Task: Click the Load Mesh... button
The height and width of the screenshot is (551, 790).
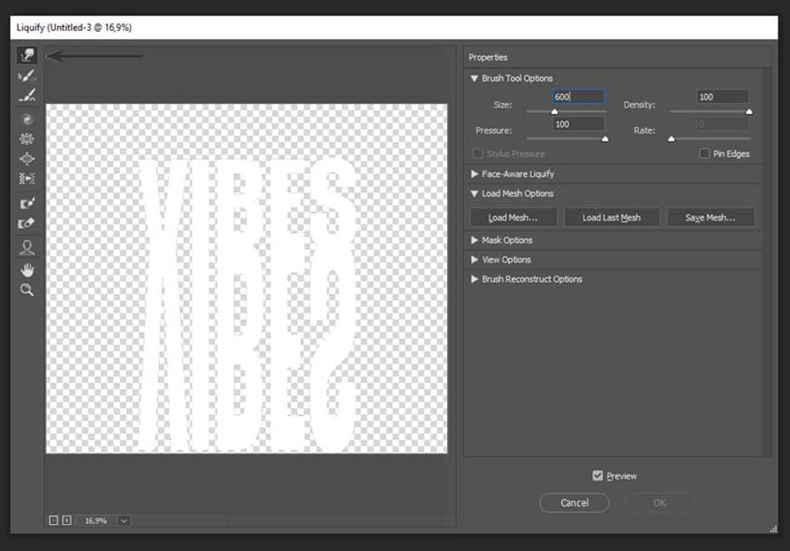Action: [513, 218]
